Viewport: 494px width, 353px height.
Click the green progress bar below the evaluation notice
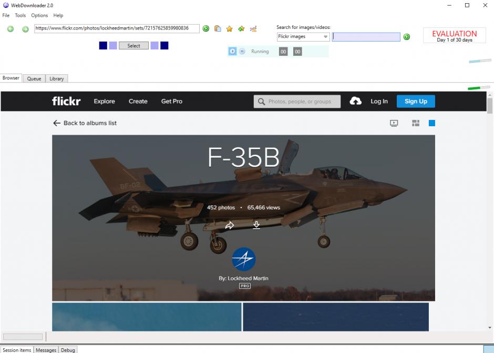point(479,88)
